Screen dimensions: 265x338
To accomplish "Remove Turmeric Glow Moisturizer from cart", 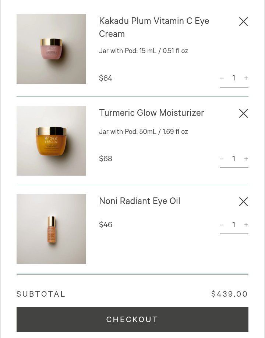I will (x=244, y=113).
